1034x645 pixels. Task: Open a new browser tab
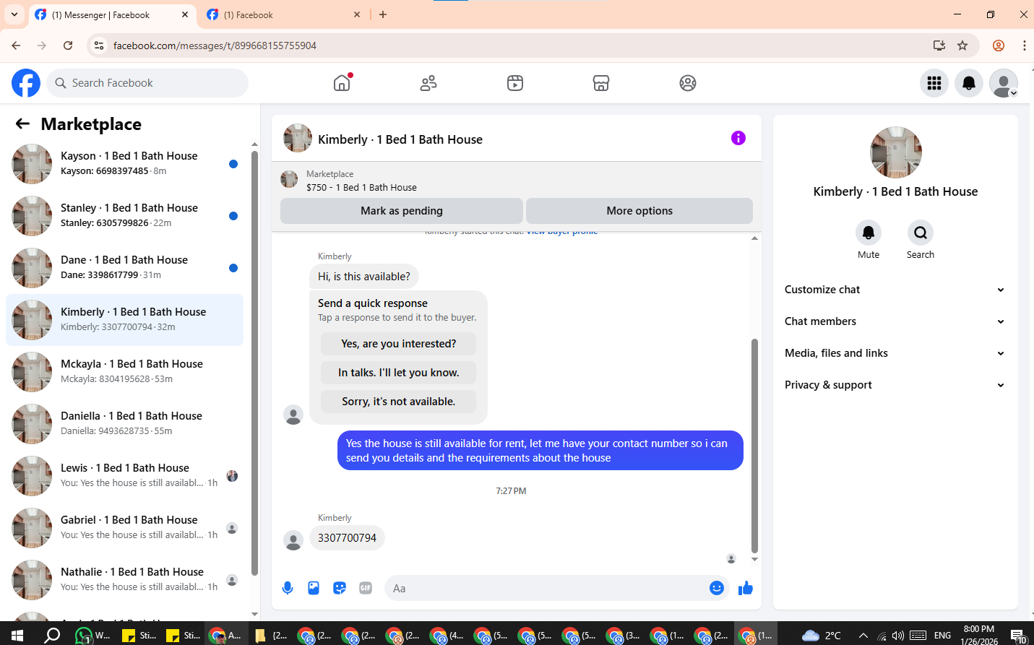pyautogui.click(x=383, y=14)
